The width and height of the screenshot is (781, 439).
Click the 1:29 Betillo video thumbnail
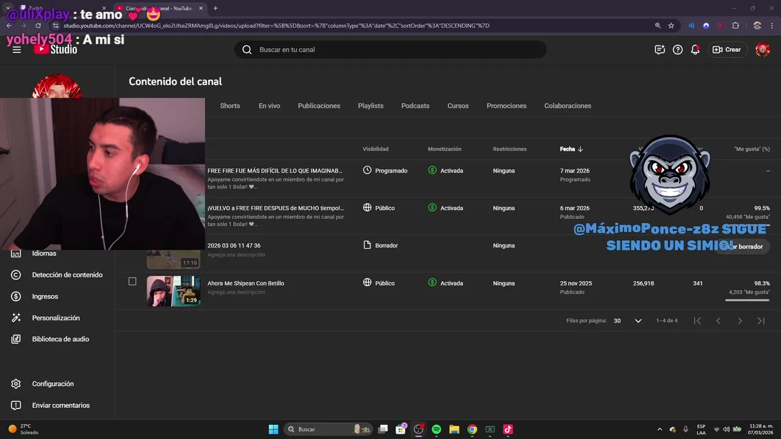pos(173,291)
